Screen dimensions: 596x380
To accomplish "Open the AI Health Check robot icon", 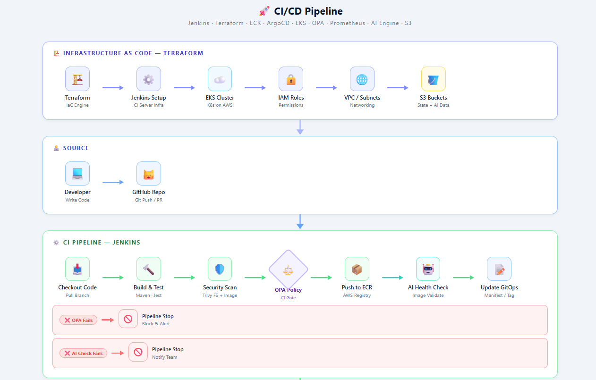I will point(428,269).
